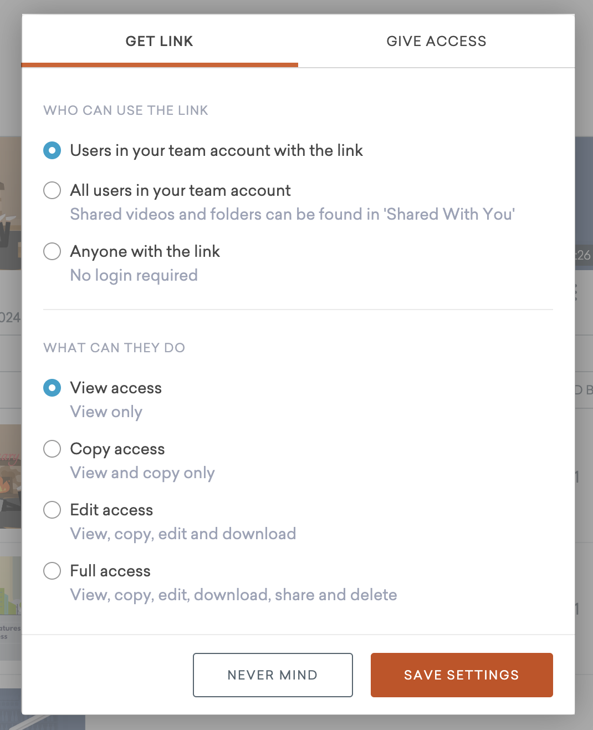Dismiss dialog with NEVER MIND button

coord(272,675)
